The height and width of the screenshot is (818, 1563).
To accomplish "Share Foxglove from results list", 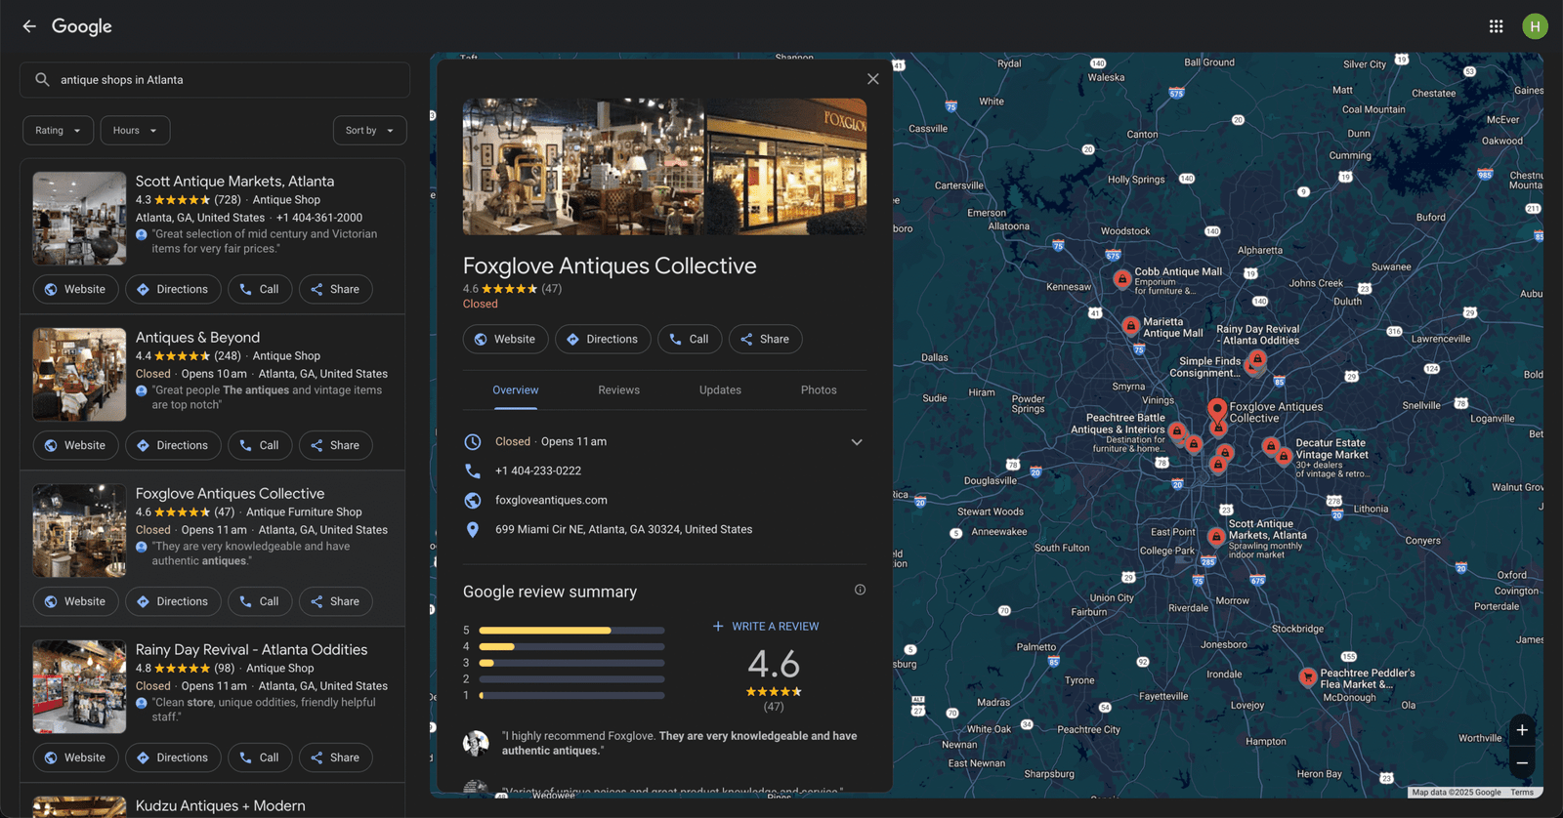I will (335, 601).
